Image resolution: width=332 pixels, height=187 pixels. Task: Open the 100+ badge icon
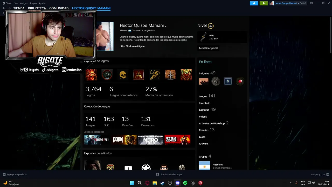204,81
